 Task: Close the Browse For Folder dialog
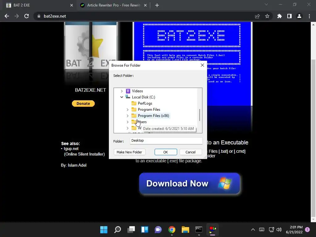[202, 65]
